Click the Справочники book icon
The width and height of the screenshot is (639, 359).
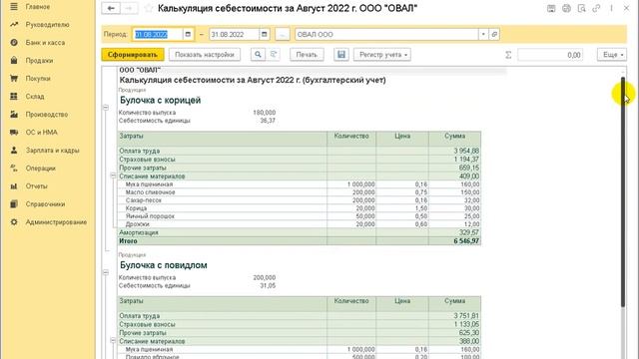point(14,203)
